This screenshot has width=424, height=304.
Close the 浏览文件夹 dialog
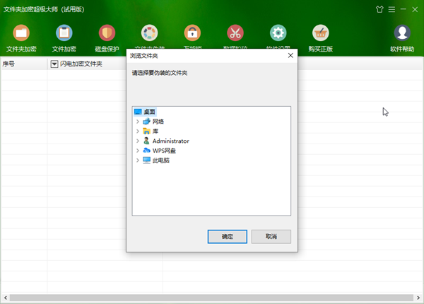pyautogui.click(x=290, y=55)
